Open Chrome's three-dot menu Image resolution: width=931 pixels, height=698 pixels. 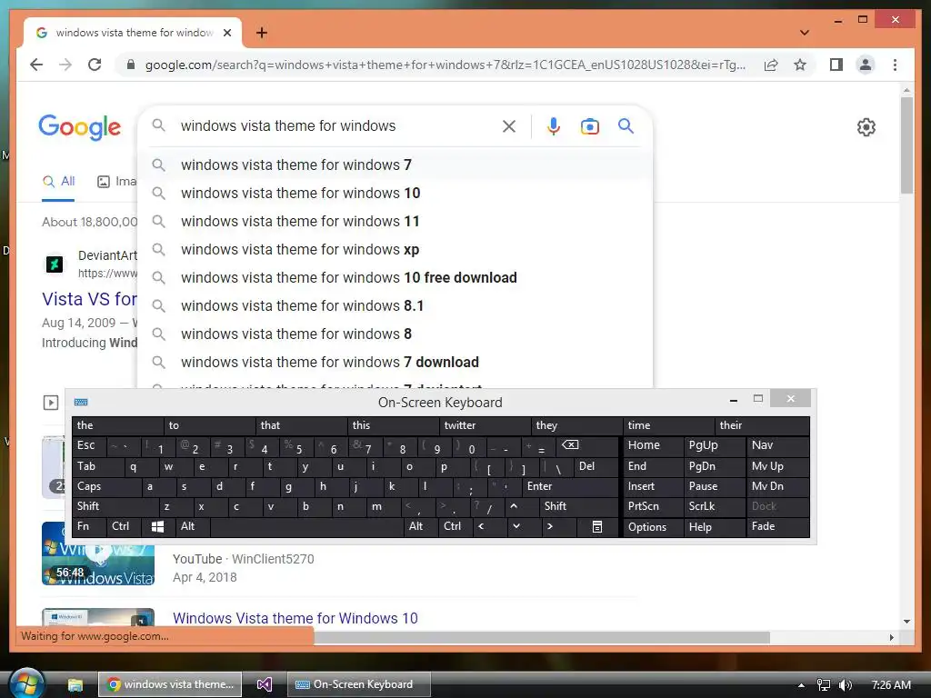895,65
